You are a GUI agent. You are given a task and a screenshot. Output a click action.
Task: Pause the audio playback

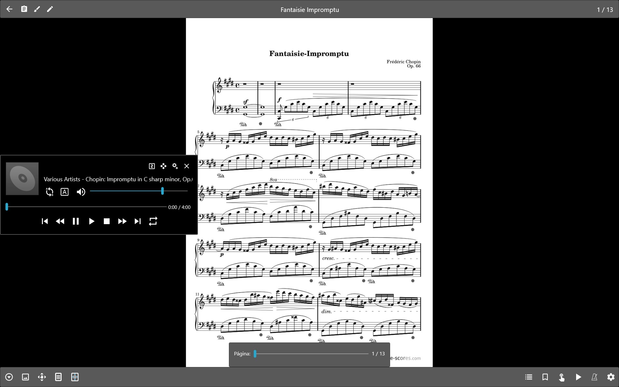[76, 221]
